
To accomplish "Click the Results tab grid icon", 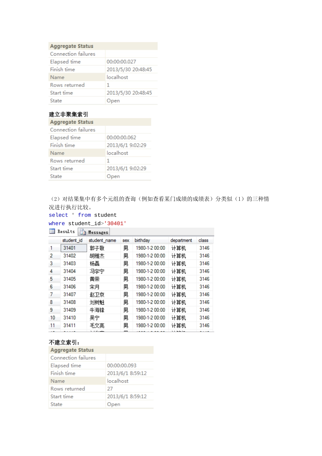I will tap(52, 231).
